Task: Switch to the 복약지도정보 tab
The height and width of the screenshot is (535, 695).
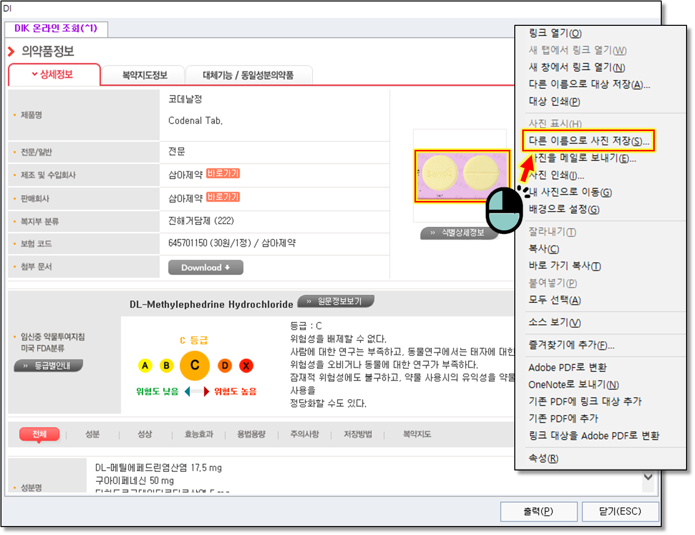Action: coord(144,75)
